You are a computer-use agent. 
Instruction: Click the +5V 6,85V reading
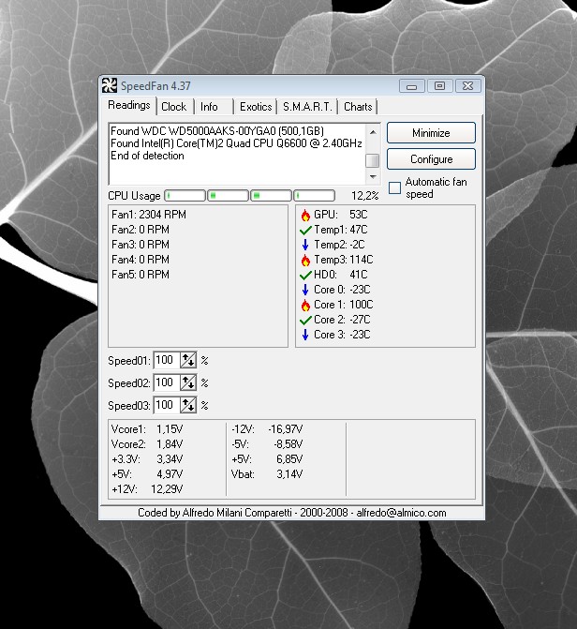(267, 459)
